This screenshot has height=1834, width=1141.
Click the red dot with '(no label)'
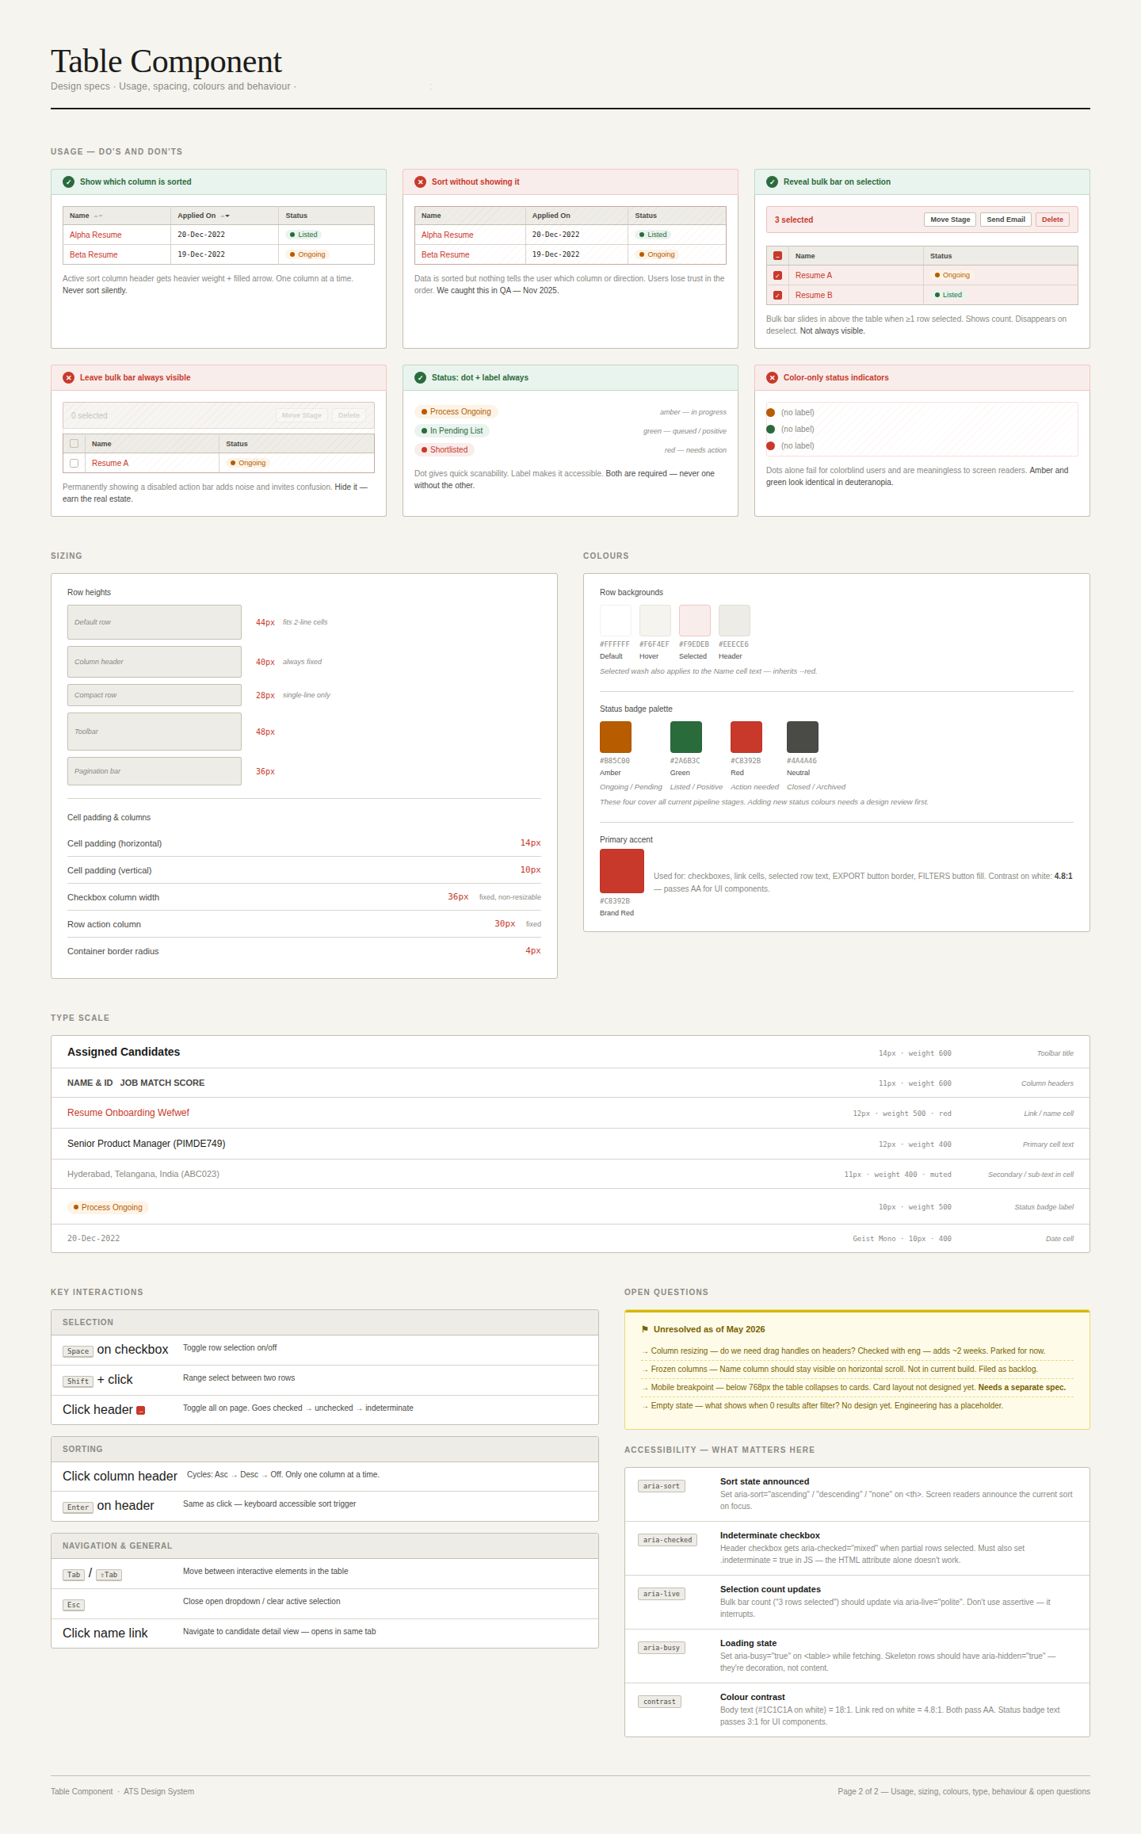[770, 446]
